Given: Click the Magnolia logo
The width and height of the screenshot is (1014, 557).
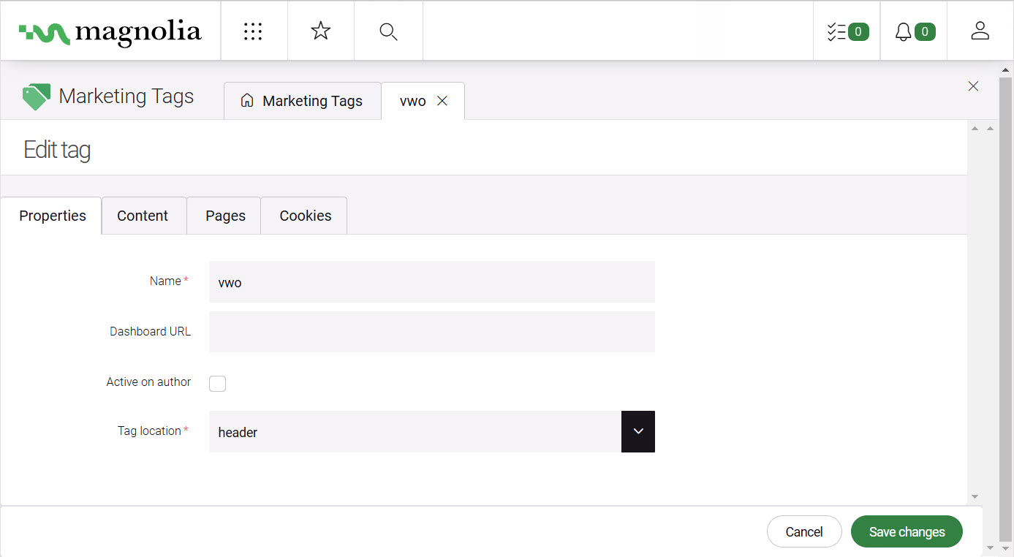Looking at the screenshot, I should point(110,31).
